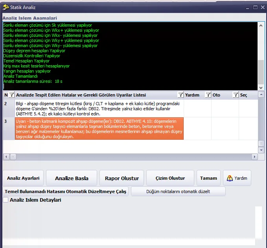
Task: Click horizontal scrollbar left arrow in warnings list
Action: tap(6, 157)
